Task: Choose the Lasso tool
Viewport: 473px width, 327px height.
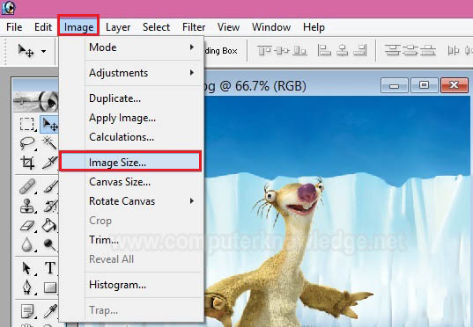Action: (26, 143)
